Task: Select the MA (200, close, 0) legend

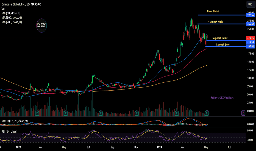Action: tap(12, 22)
